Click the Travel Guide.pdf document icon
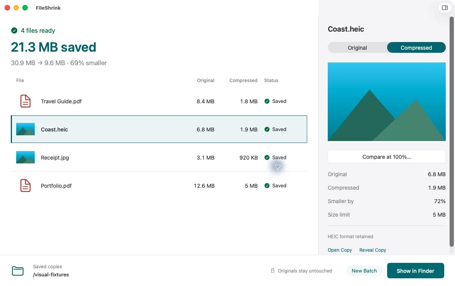This screenshot has width=455, height=286. [25, 101]
